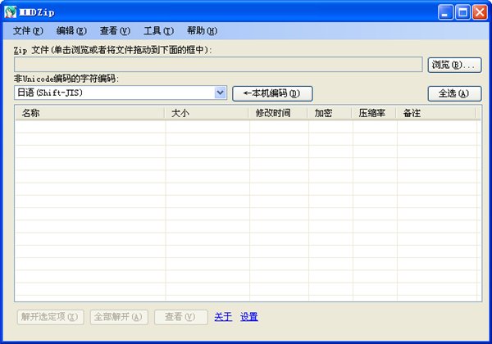
Task: Minimize the MMDZip window
Action: 445,12
